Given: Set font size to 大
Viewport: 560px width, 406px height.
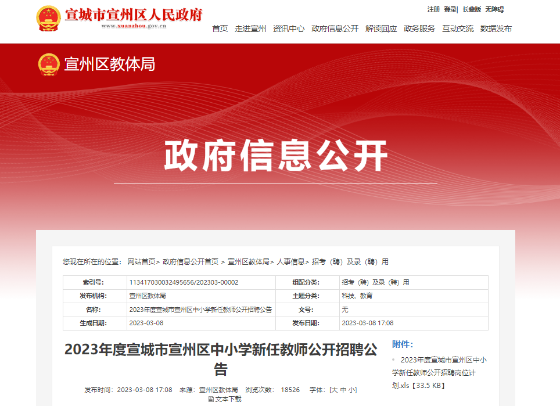Looking at the screenshot, I should 334,390.
